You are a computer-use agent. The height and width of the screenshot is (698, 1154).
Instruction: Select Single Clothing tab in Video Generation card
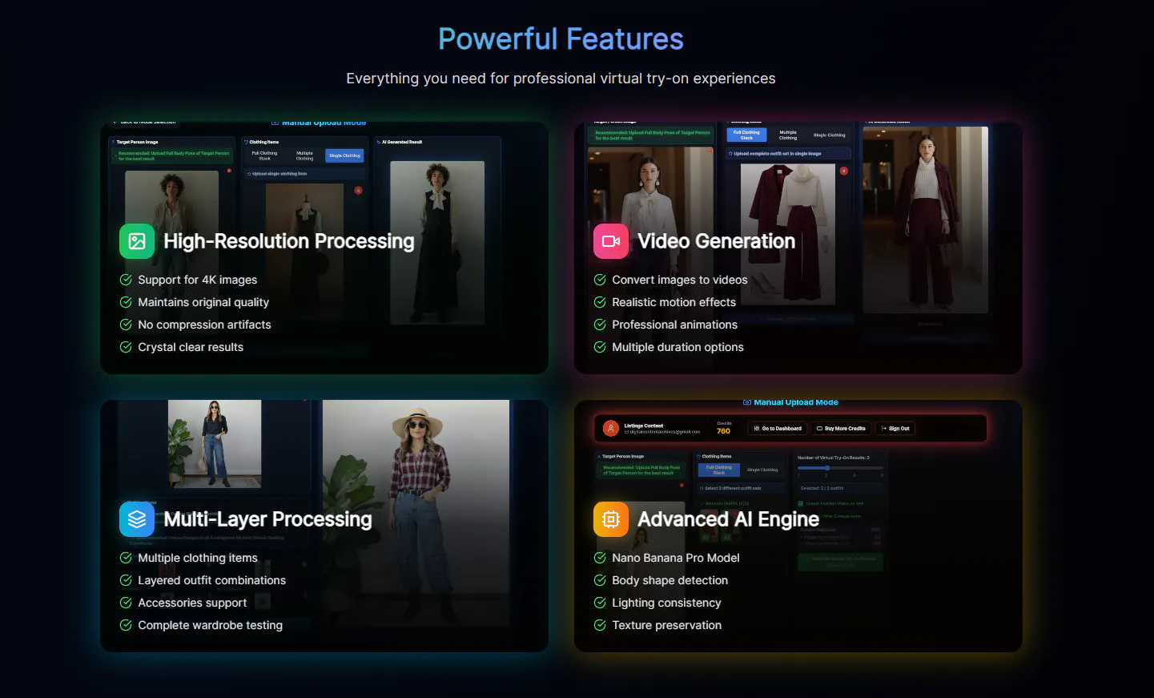(x=829, y=135)
